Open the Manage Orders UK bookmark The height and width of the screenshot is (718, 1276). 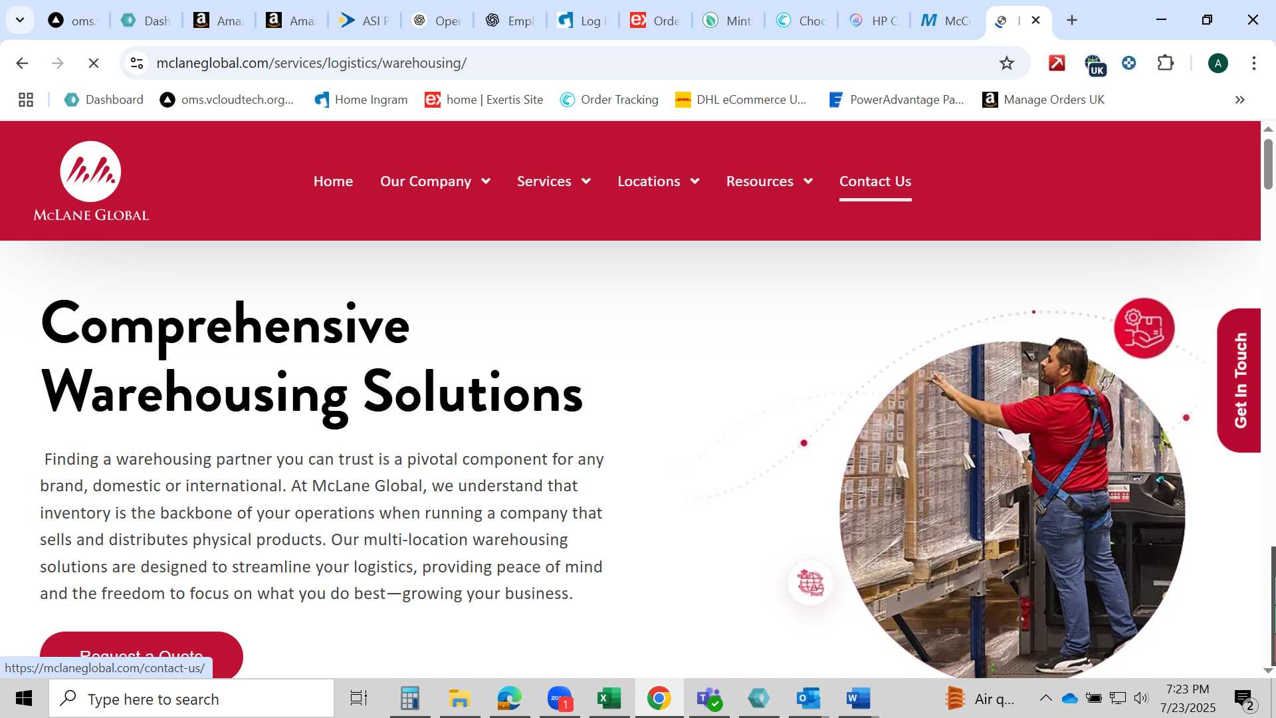tap(1043, 100)
